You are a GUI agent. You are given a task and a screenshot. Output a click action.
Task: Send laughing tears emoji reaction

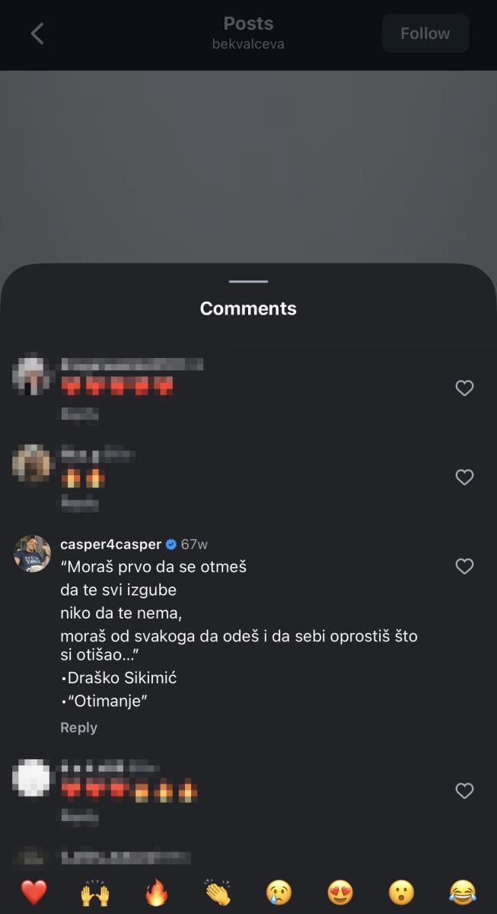(463, 892)
